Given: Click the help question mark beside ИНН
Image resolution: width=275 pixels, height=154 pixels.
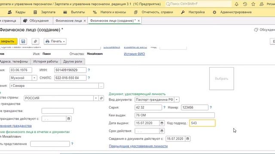Looking at the screenshot, I should point(89,70).
